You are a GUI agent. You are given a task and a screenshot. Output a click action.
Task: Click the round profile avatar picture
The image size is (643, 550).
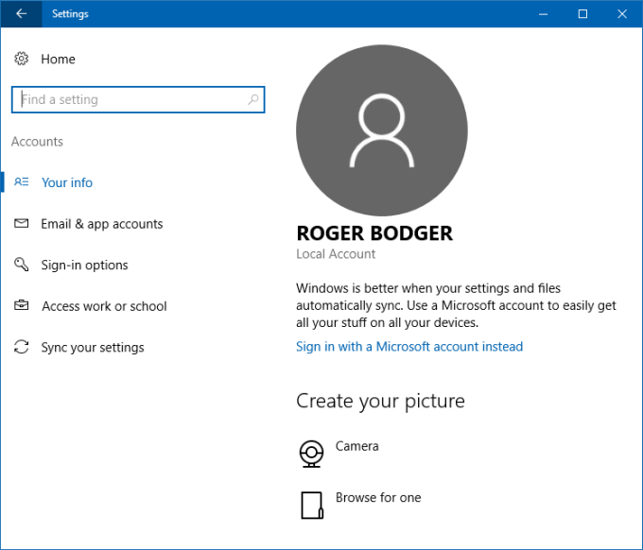(x=381, y=130)
